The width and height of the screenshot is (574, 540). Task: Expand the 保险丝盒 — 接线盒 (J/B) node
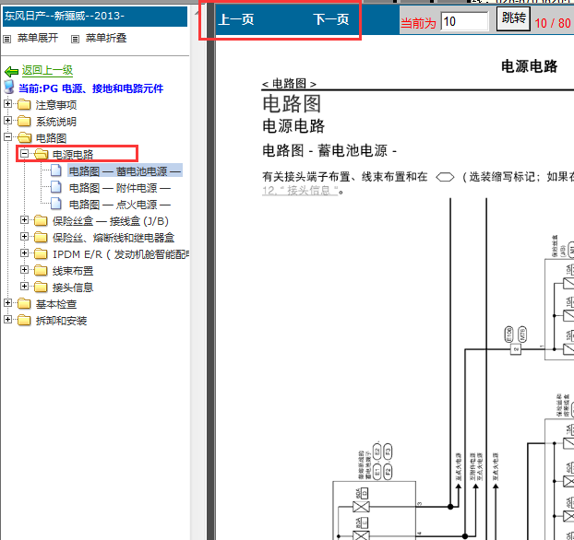coord(25,219)
